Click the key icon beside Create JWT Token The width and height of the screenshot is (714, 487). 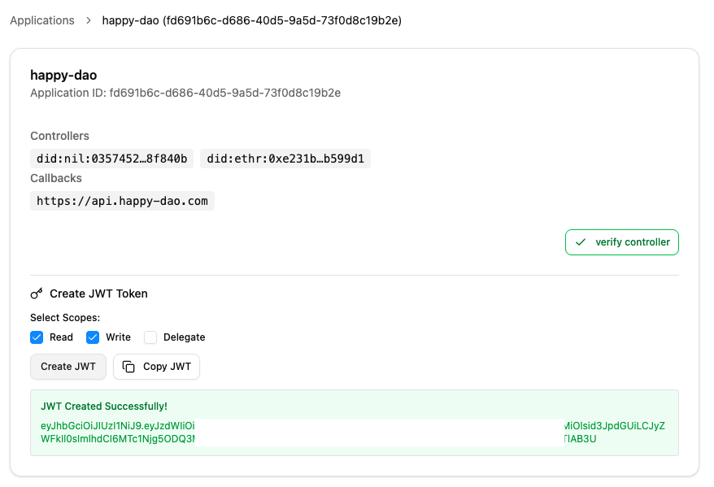37,294
